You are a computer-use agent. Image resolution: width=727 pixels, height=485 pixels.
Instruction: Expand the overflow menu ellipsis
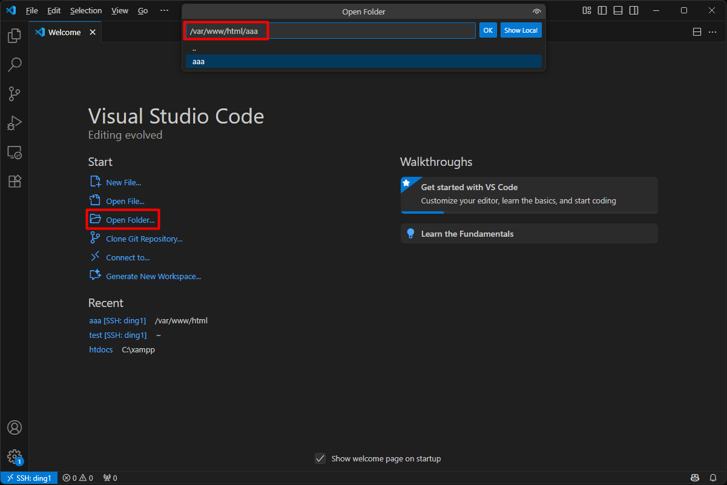coord(164,10)
